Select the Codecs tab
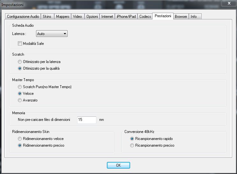Screen dimensions: 237x174 tap(145, 17)
